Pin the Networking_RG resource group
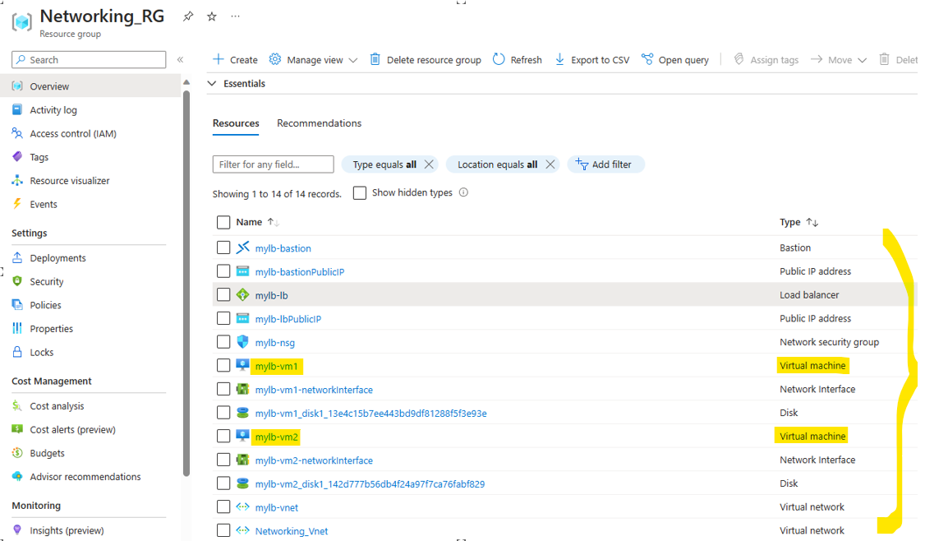 coord(188,16)
